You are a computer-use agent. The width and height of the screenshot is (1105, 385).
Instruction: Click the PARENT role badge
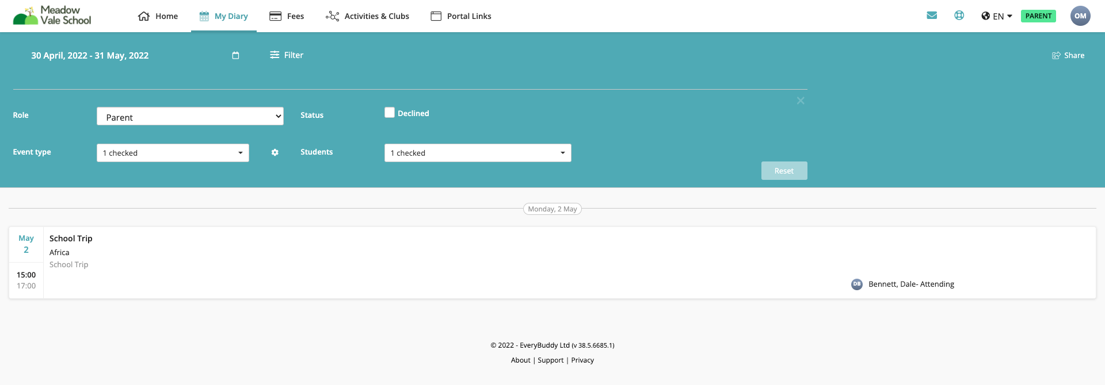(x=1038, y=16)
